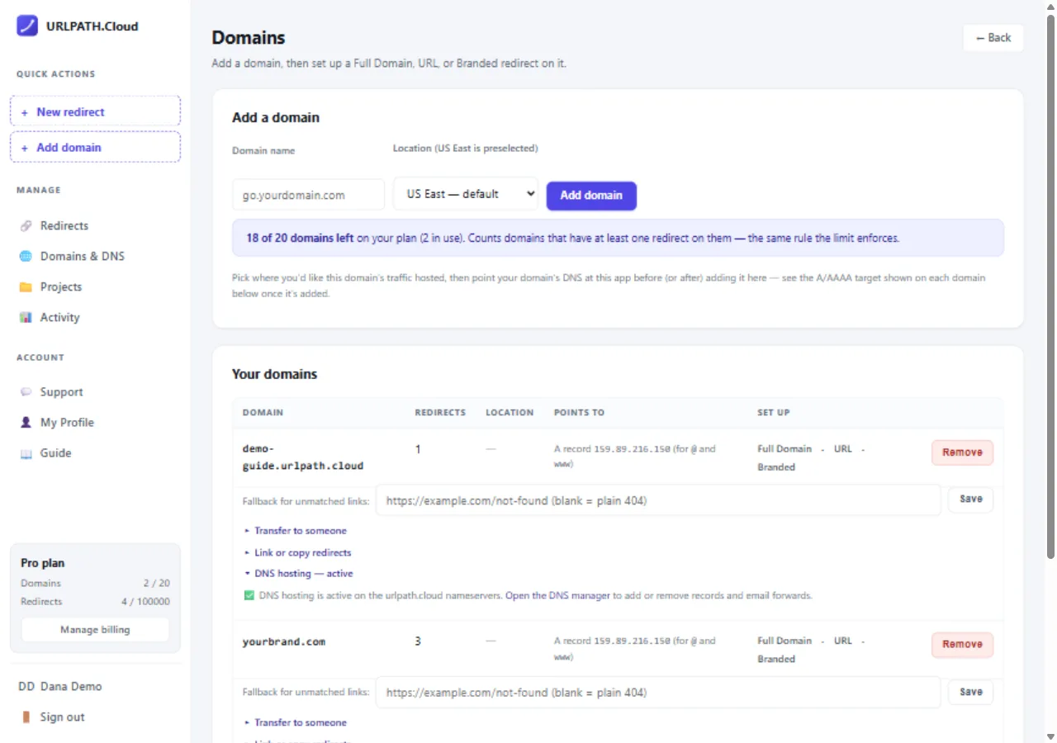Click the blue Add domain button
Screen dimensions: 1057x743
click(x=591, y=196)
